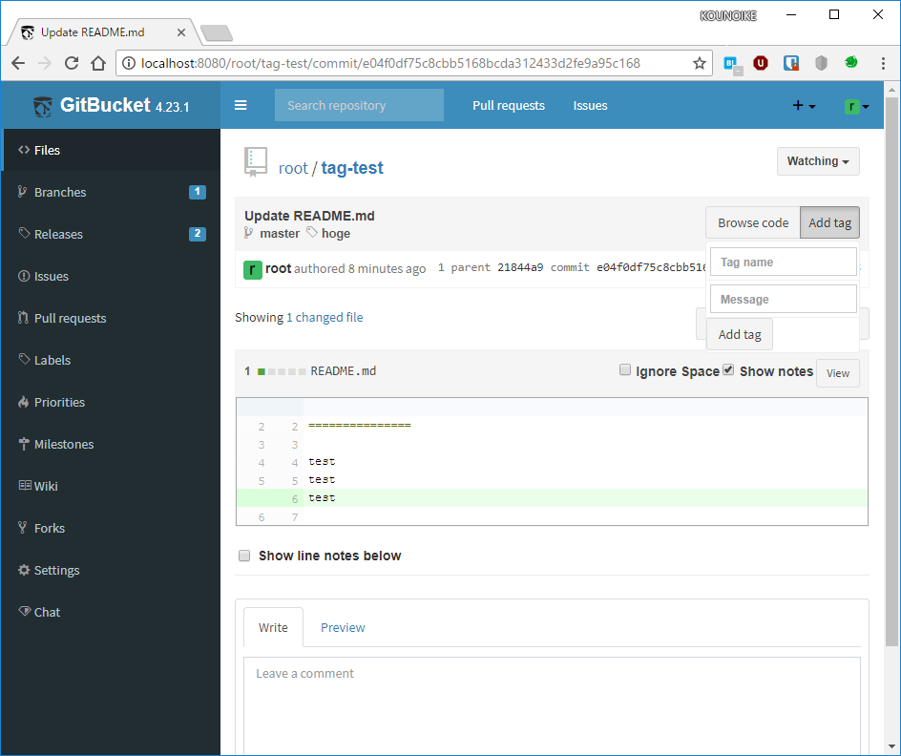The image size is (901, 756).
Task: Enable the Ignore Space checkbox
Action: point(624,369)
